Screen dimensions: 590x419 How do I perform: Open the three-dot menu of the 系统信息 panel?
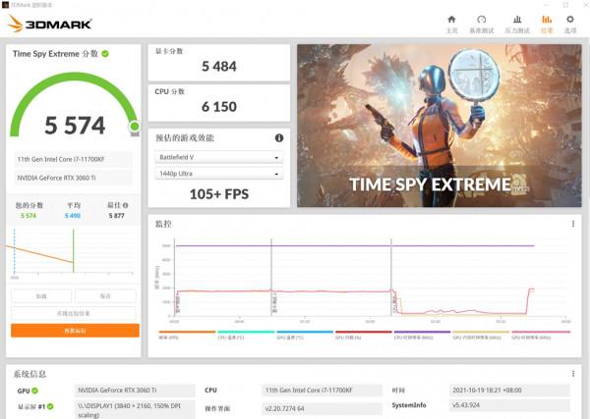point(573,374)
